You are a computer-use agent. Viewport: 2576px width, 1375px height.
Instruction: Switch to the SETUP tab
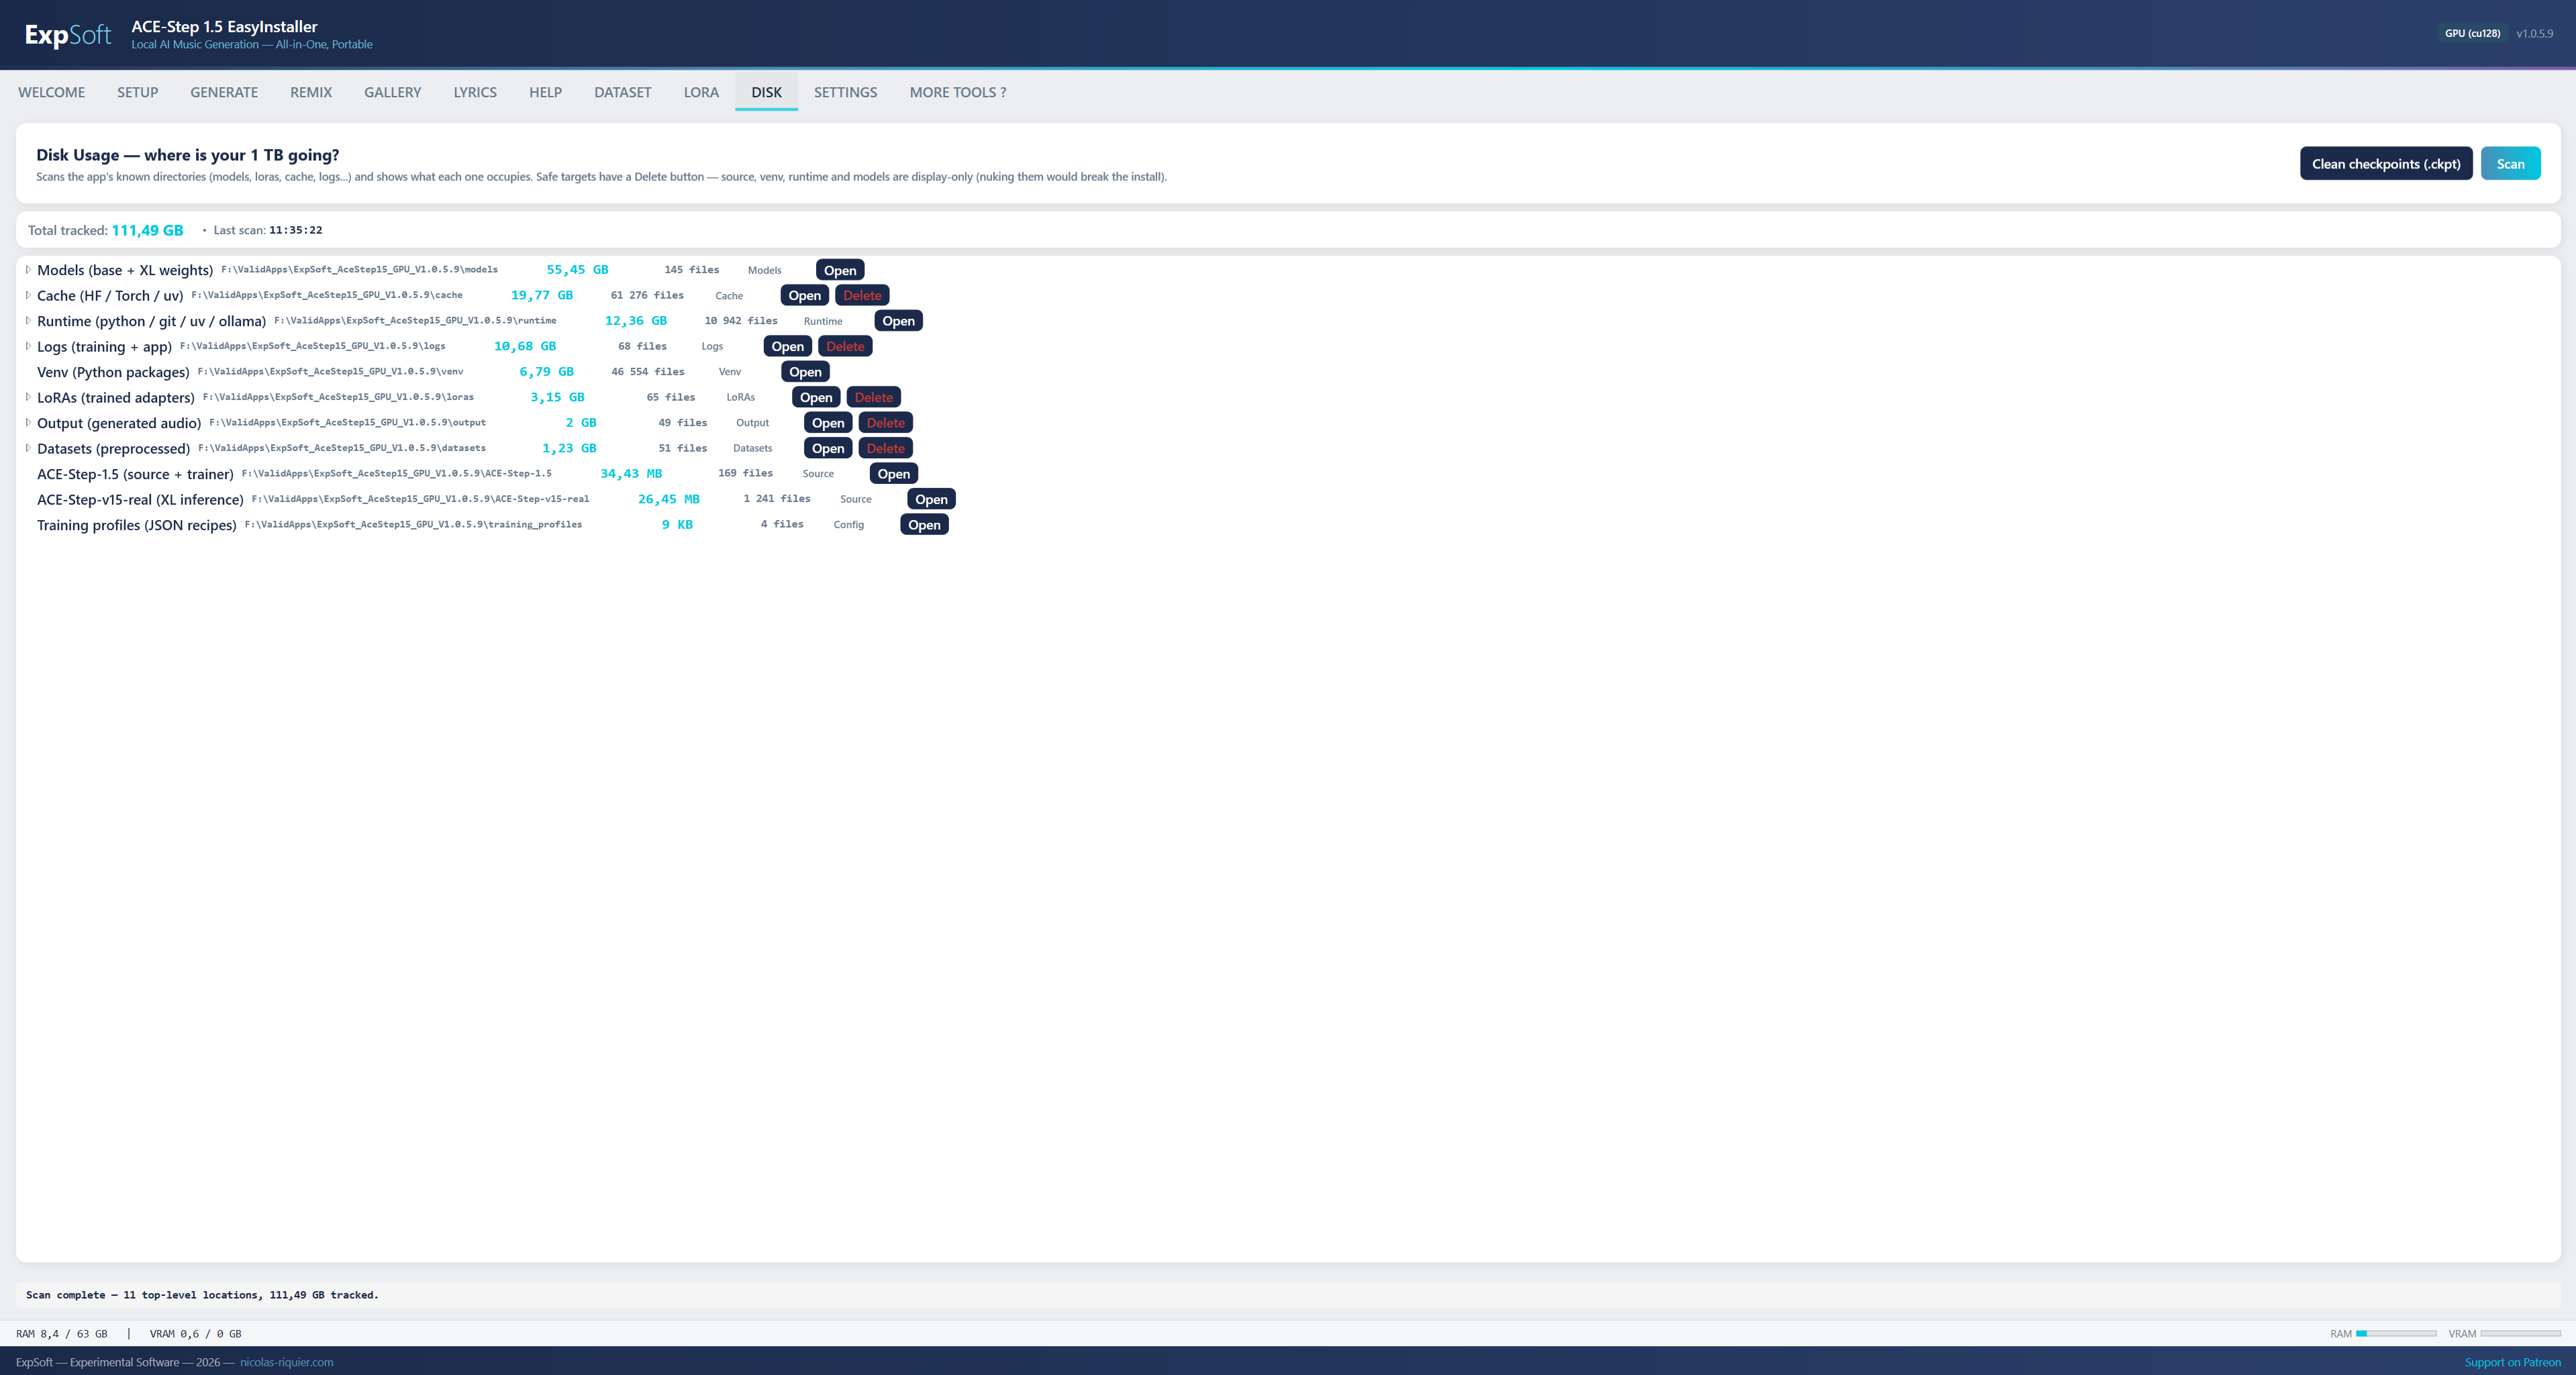coord(137,92)
